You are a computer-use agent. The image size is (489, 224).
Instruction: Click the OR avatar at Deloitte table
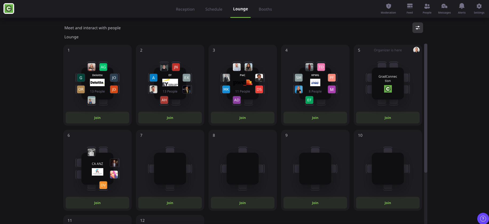81,89
